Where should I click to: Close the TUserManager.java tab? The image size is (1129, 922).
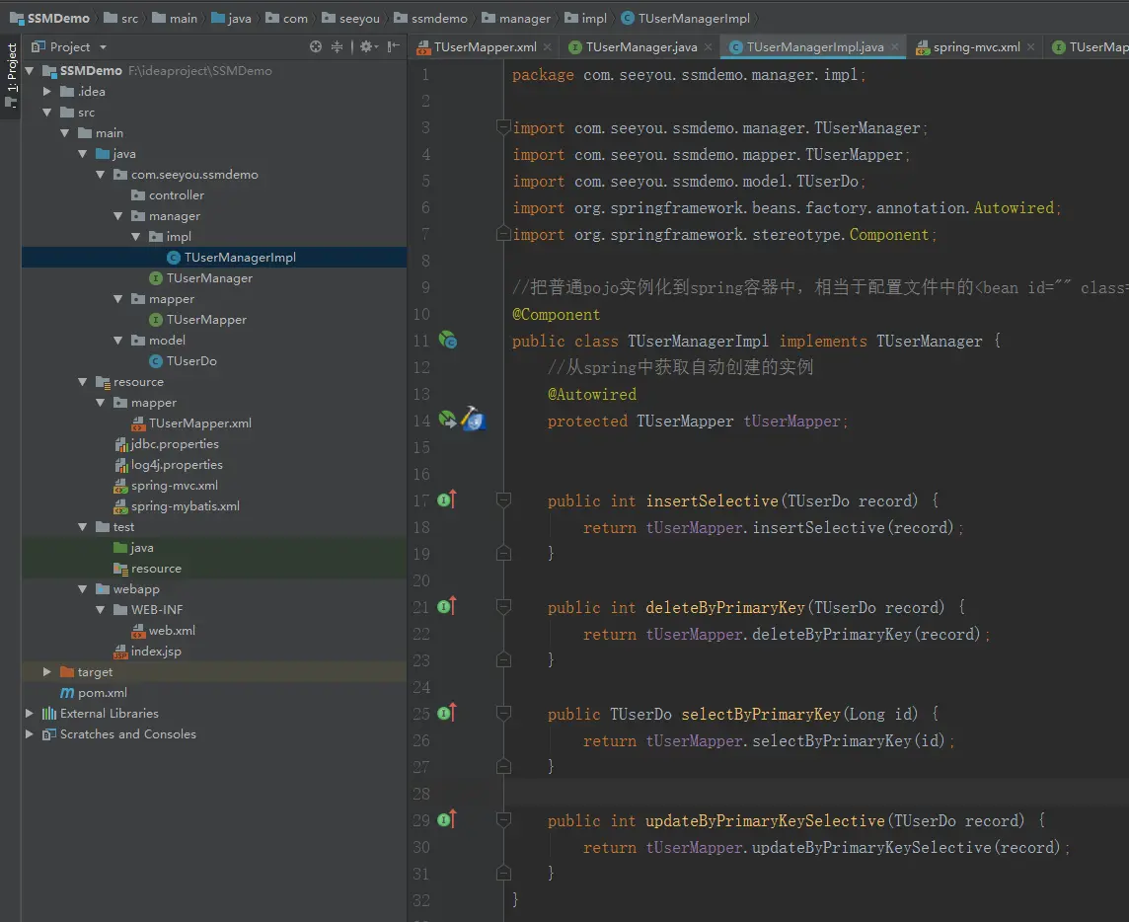(709, 46)
